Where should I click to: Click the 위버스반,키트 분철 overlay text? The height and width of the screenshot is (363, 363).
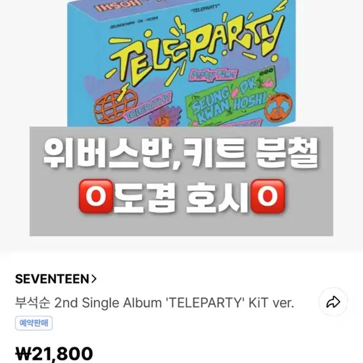(x=181, y=153)
